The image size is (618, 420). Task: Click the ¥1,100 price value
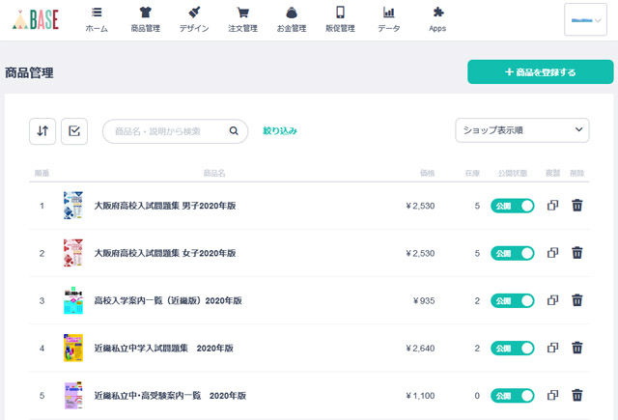420,396
